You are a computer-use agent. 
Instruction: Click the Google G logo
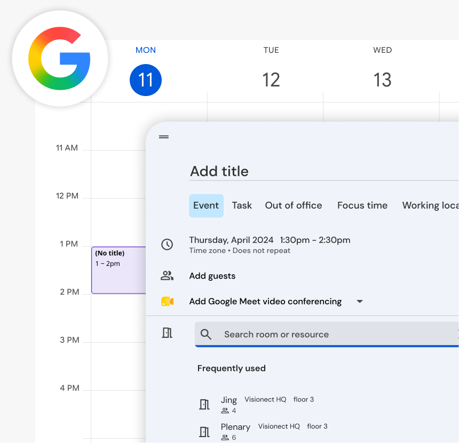59,59
